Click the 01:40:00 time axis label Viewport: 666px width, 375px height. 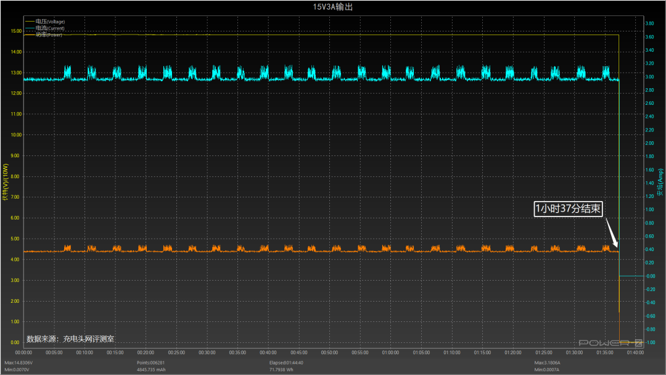[x=635, y=353]
